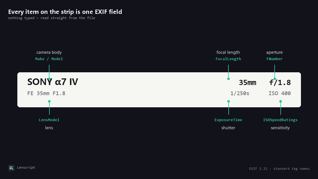This screenshot has height=179, width=318.
Task: Click the green marker dot left of 35mm
Action: 229,79
